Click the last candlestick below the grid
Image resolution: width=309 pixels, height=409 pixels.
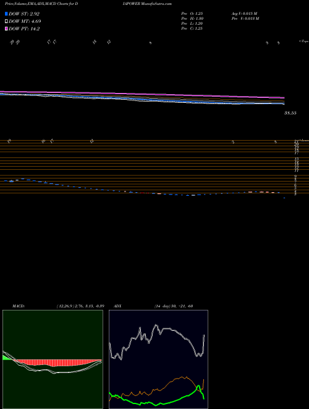click(x=284, y=198)
